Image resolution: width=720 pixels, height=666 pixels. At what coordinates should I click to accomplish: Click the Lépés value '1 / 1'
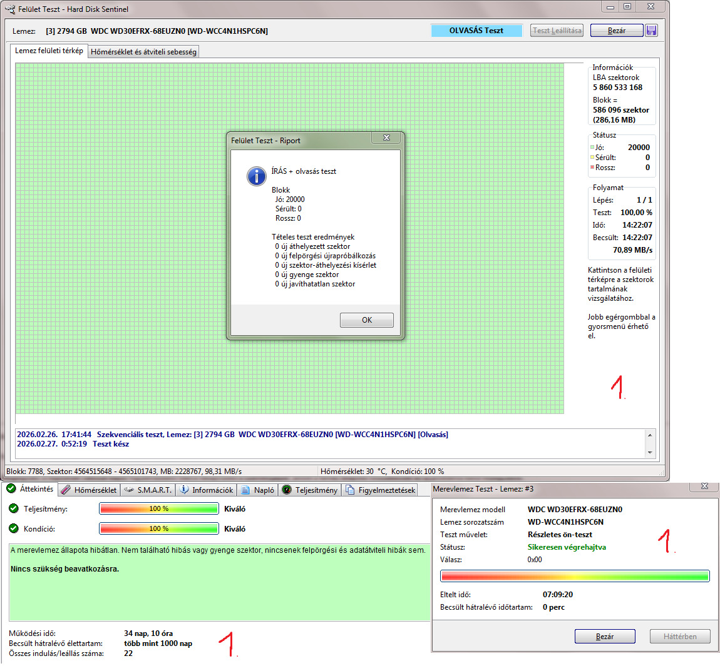point(644,200)
